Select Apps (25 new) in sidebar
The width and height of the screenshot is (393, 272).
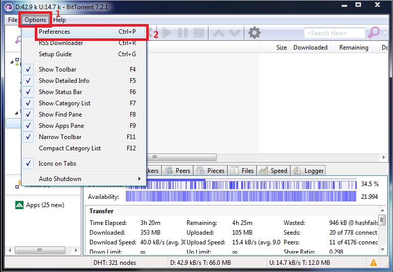tap(45, 205)
